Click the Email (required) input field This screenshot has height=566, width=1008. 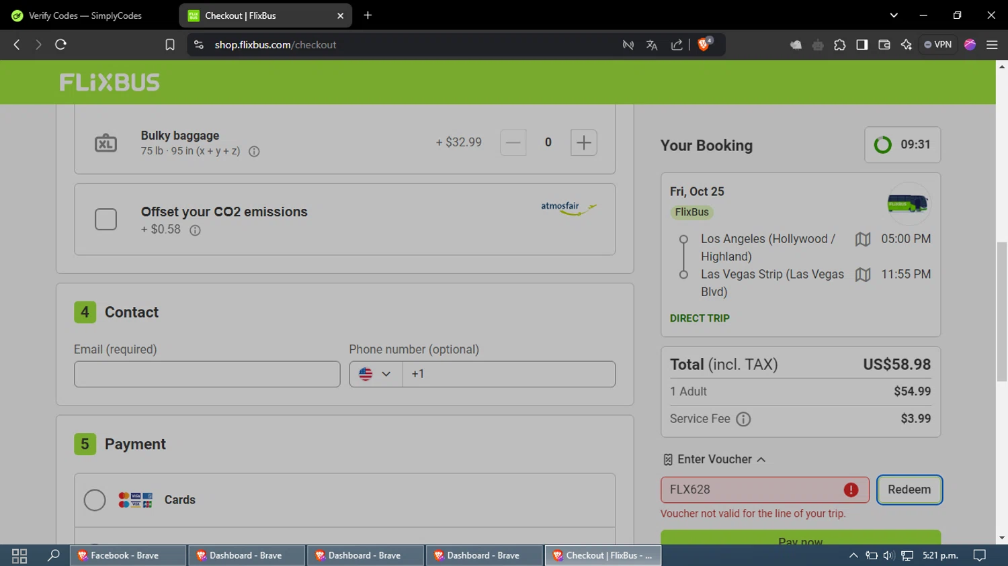click(x=207, y=374)
